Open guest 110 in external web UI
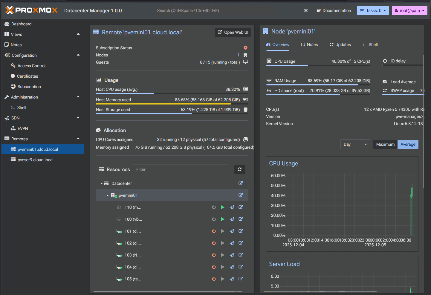The image size is (431, 295). 241,207
